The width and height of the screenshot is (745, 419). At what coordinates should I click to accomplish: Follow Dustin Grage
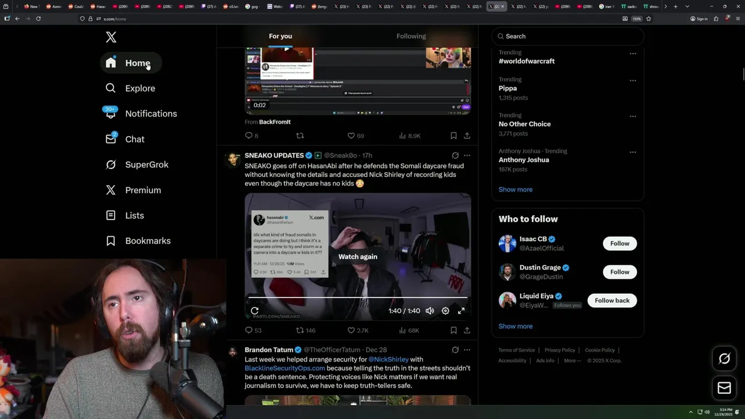(x=619, y=272)
